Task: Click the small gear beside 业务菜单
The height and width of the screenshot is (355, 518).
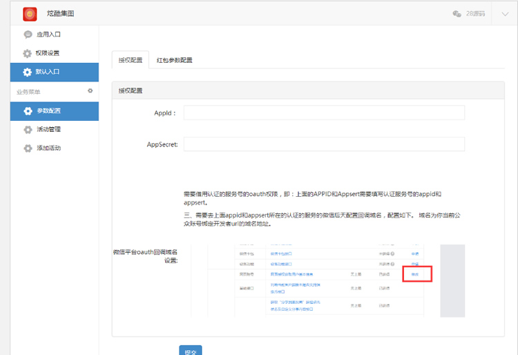Action: pyautogui.click(x=90, y=91)
